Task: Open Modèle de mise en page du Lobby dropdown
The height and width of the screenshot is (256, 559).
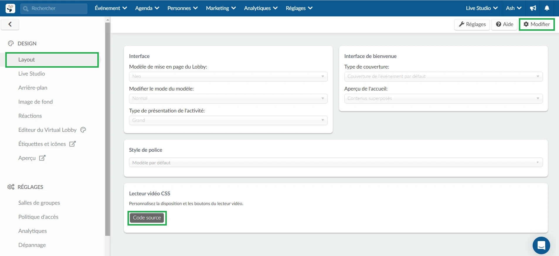Action: [228, 76]
